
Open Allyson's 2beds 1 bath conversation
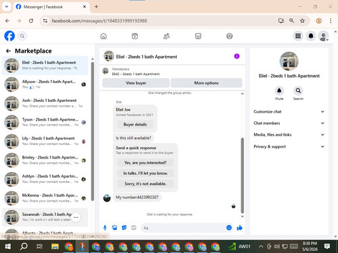click(x=45, y=84)
